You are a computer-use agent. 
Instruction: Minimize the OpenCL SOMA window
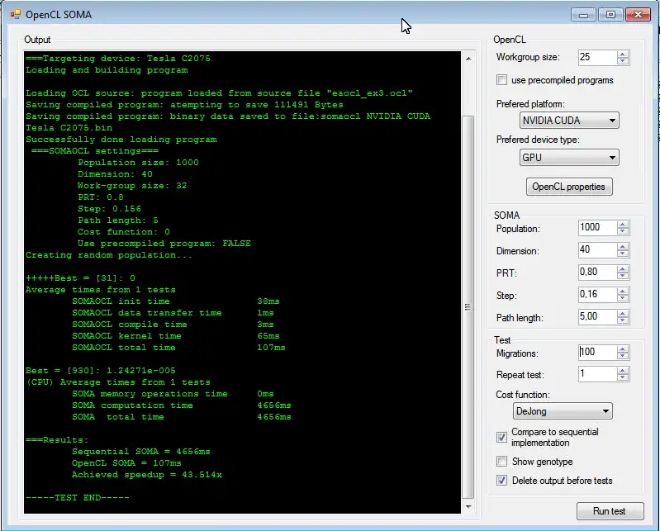coord(583,14)
